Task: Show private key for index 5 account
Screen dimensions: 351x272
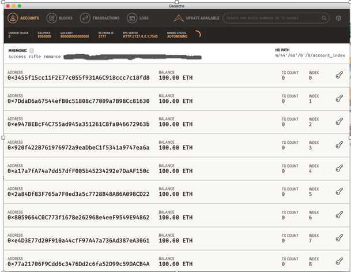Action: [x=339, y=191]
